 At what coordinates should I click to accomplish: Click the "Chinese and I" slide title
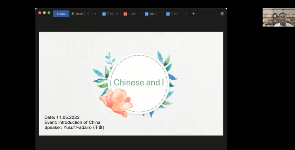coord(138,83)
